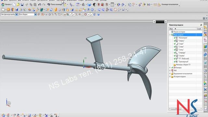Image resolution: width=208 pixels, height=117 pixels.
Task: Toggle the green check for "Снизу" view
Action: 175,50
